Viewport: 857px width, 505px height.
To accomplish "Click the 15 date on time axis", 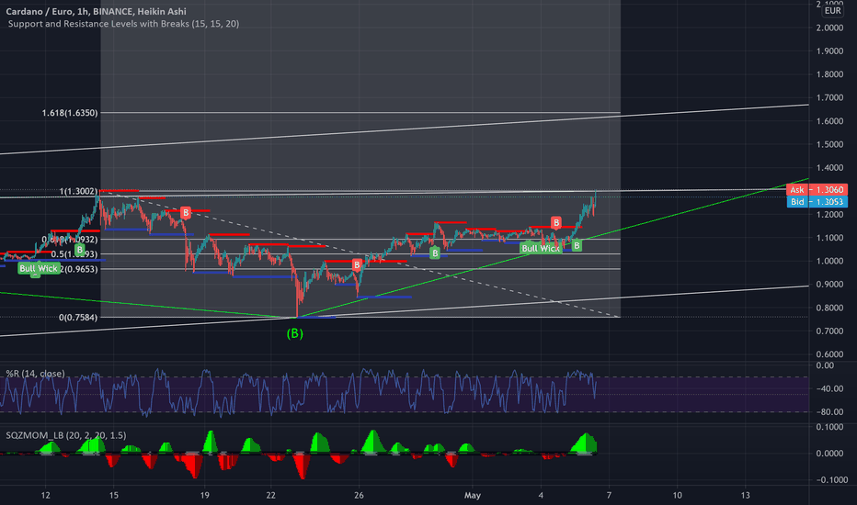I will (113, 495).
